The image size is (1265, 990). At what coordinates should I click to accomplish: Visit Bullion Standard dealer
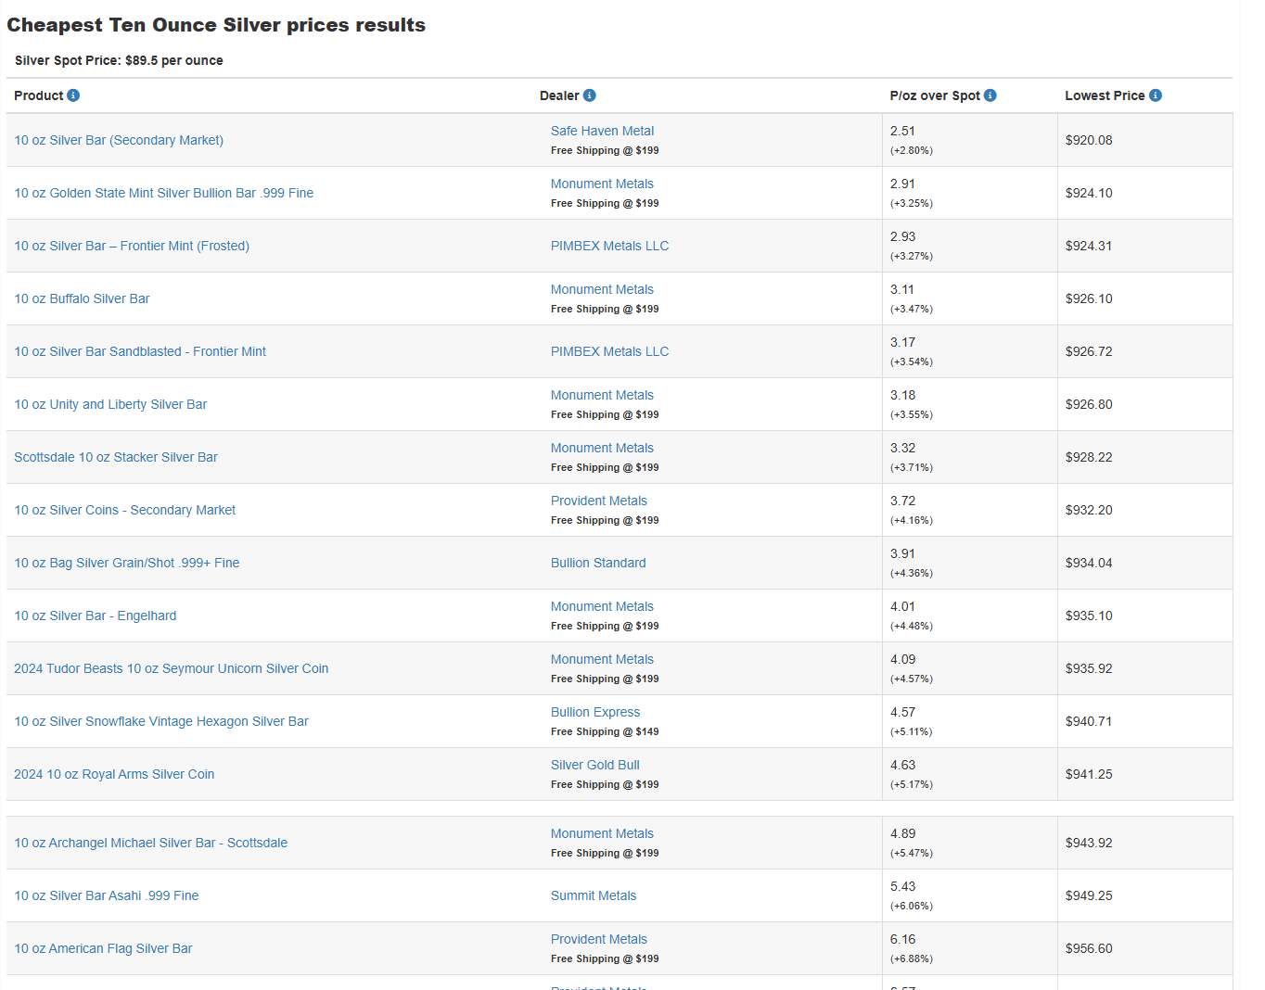pos(598,563)
